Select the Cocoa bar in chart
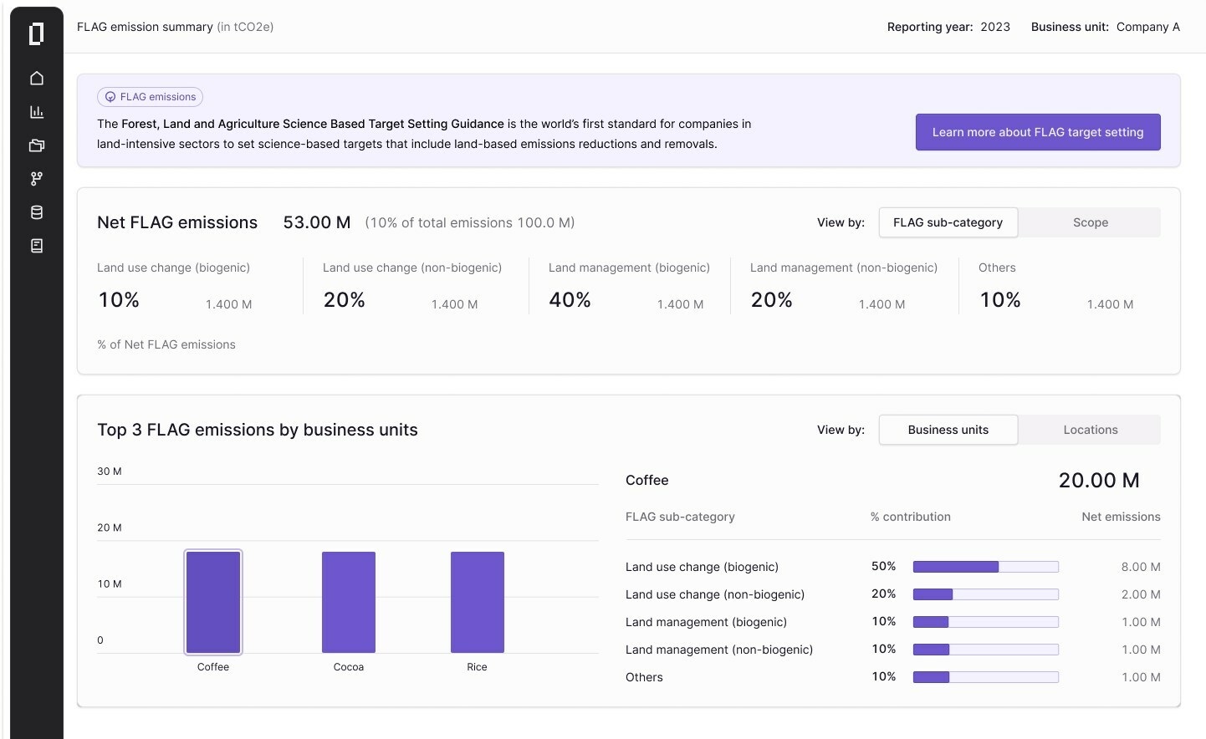Image resolution: width=1206 pixels, height=739 pixels. point(349,602)
